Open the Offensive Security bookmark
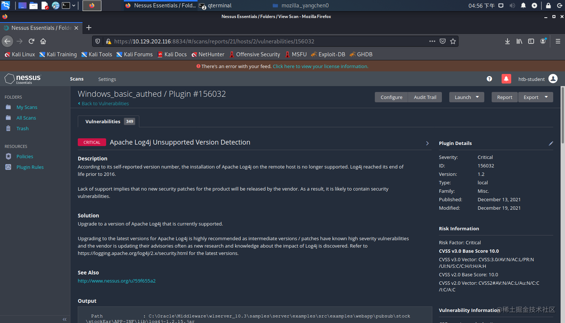 255,54
